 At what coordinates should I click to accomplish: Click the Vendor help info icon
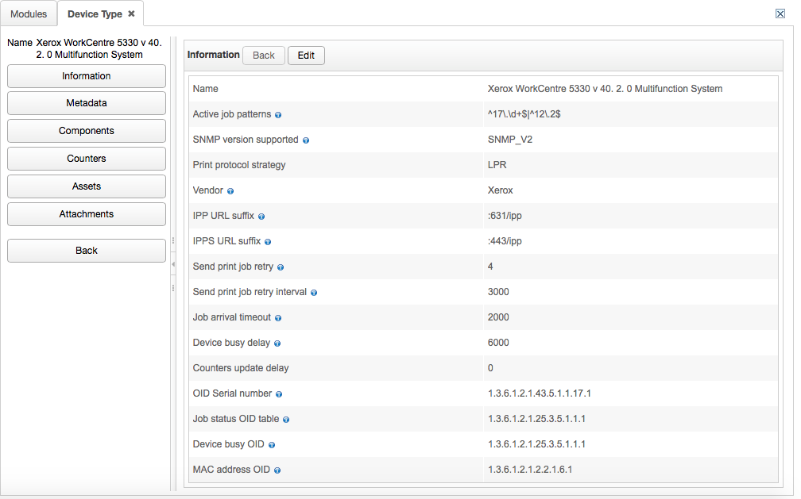click(x=230, y=191)
